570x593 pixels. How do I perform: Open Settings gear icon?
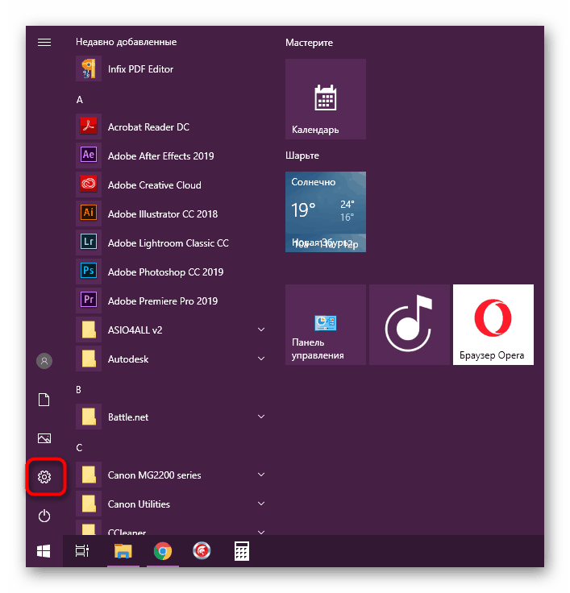coord(44,477)
